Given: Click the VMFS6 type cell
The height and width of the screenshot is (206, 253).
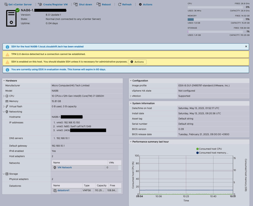Looking at the screenshot, I should point(87,190).
